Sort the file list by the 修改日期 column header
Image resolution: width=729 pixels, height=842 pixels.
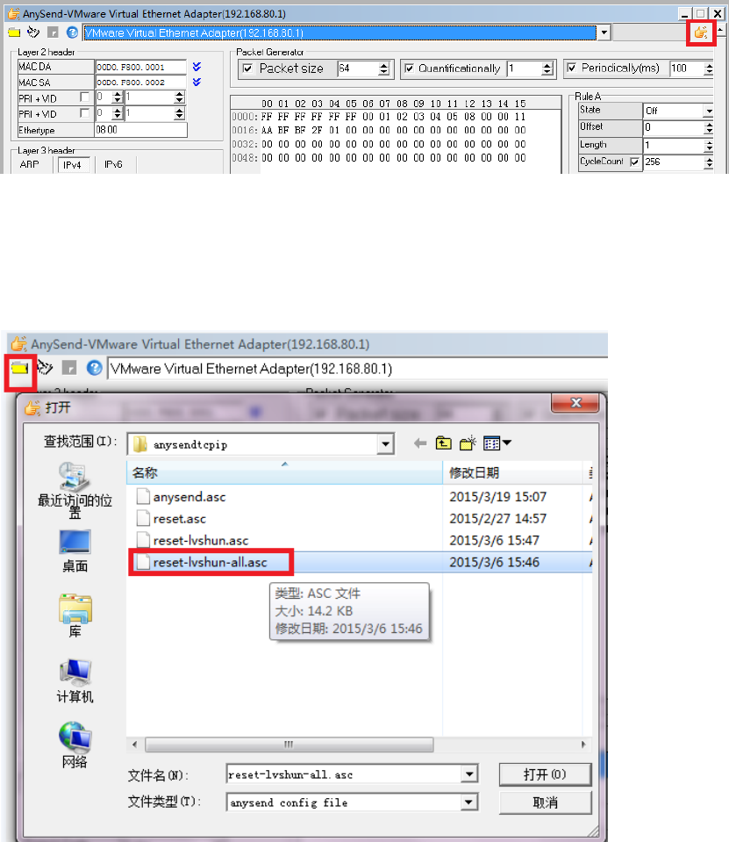pos(514,472)
